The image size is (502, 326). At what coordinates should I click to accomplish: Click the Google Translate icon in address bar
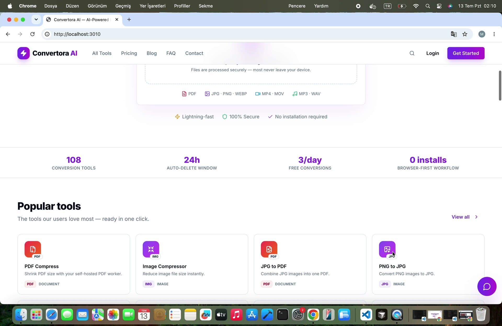coord(454,34)
